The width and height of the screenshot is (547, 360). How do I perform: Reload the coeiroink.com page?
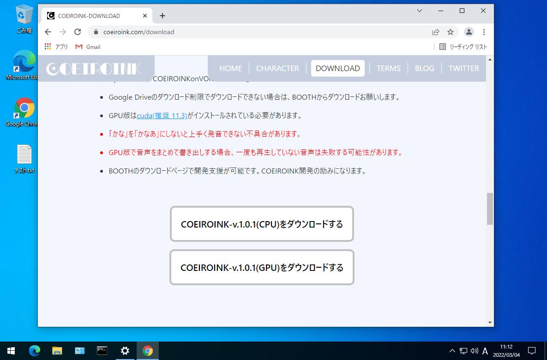[78, 32]
